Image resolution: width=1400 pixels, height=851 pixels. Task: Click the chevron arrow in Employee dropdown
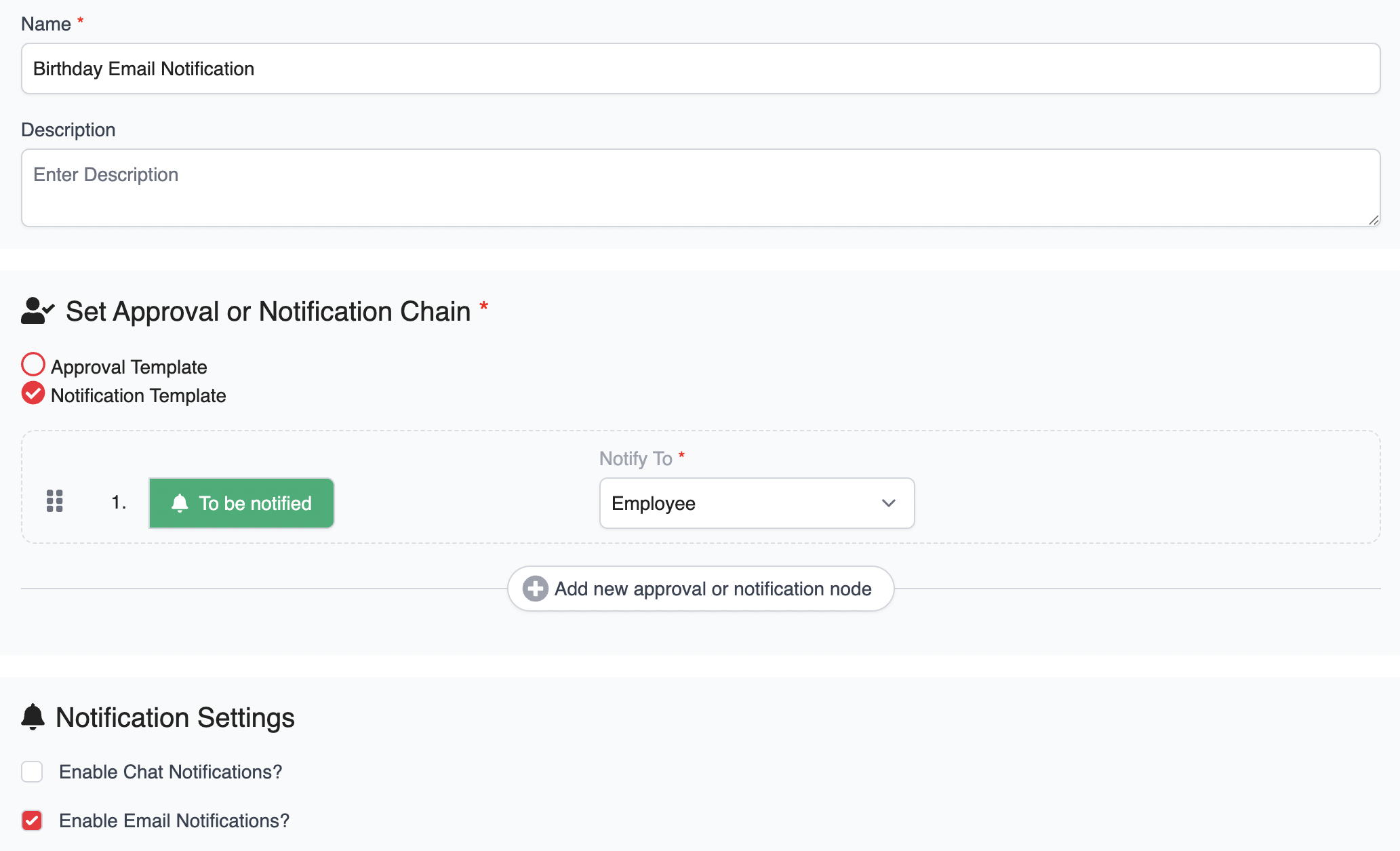click(x=888, y=503)
